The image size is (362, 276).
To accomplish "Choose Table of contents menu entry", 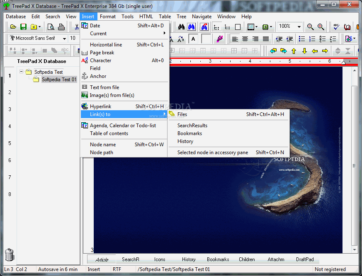I will pyautogui.click(x=125, y=133).
